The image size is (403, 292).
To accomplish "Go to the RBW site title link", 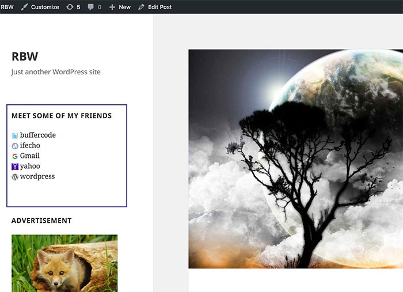I will 25,56.
